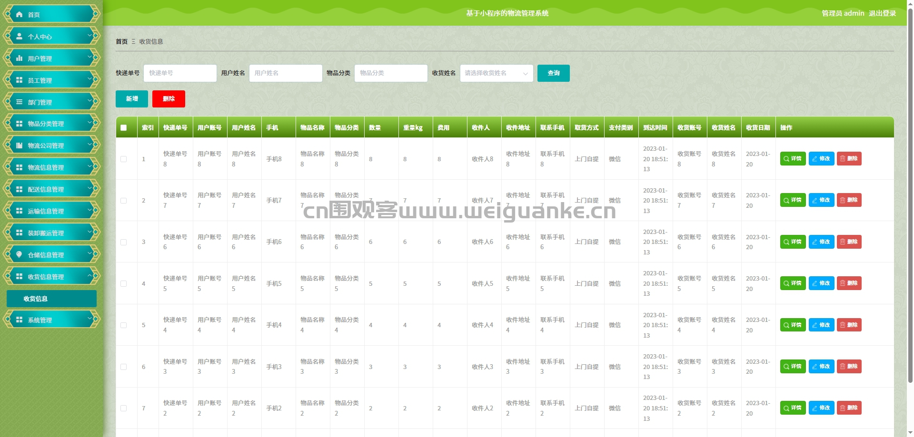Expand the 员工管理 menu chevron
This screenshot has width=914, height=437.
click(x=89, y=79)
